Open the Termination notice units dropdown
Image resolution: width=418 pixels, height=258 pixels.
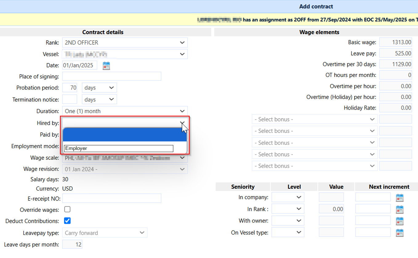(99, 99)
